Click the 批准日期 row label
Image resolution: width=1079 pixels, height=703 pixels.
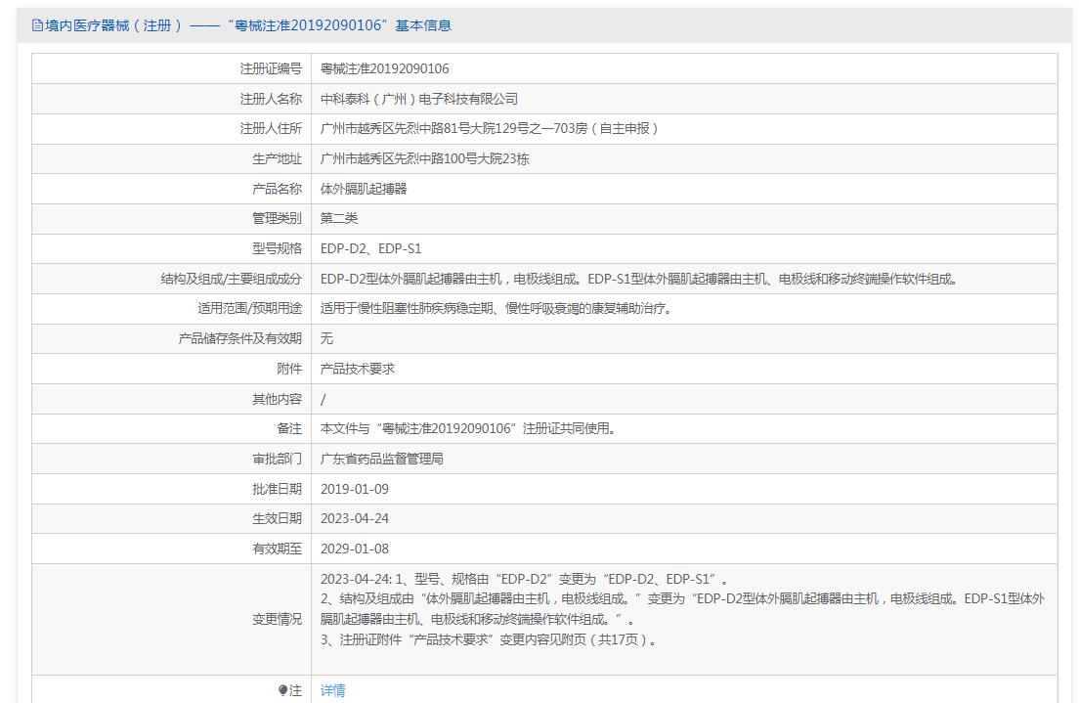(277, 489)
